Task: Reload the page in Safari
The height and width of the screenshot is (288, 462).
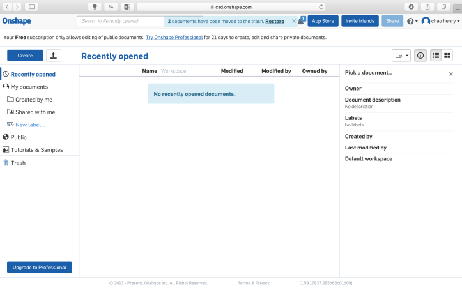Action: 320,6
